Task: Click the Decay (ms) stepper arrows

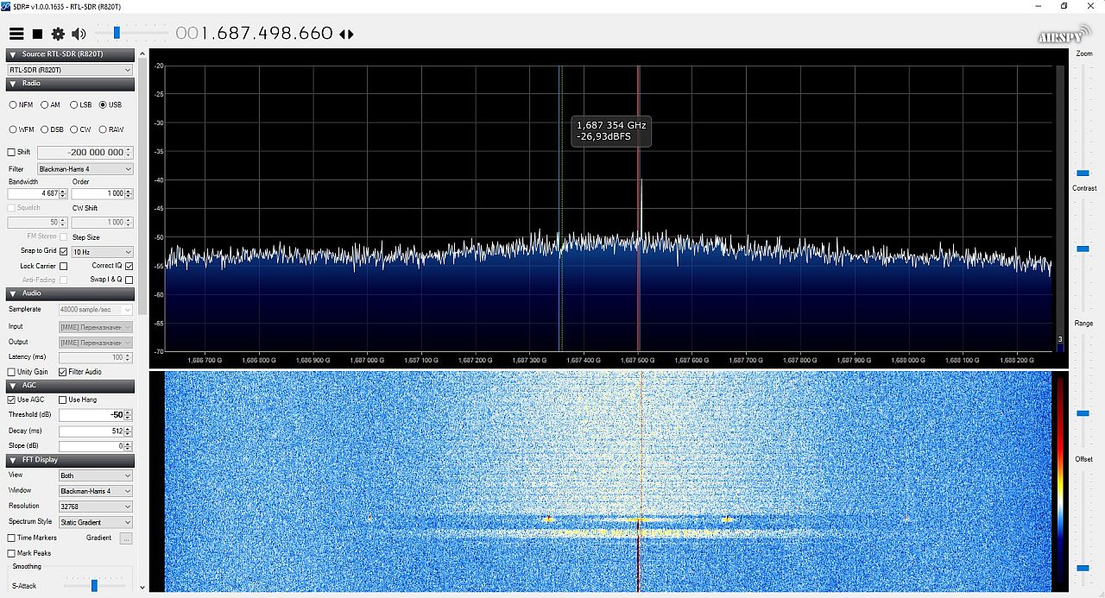Action: (x=129, y=431)
